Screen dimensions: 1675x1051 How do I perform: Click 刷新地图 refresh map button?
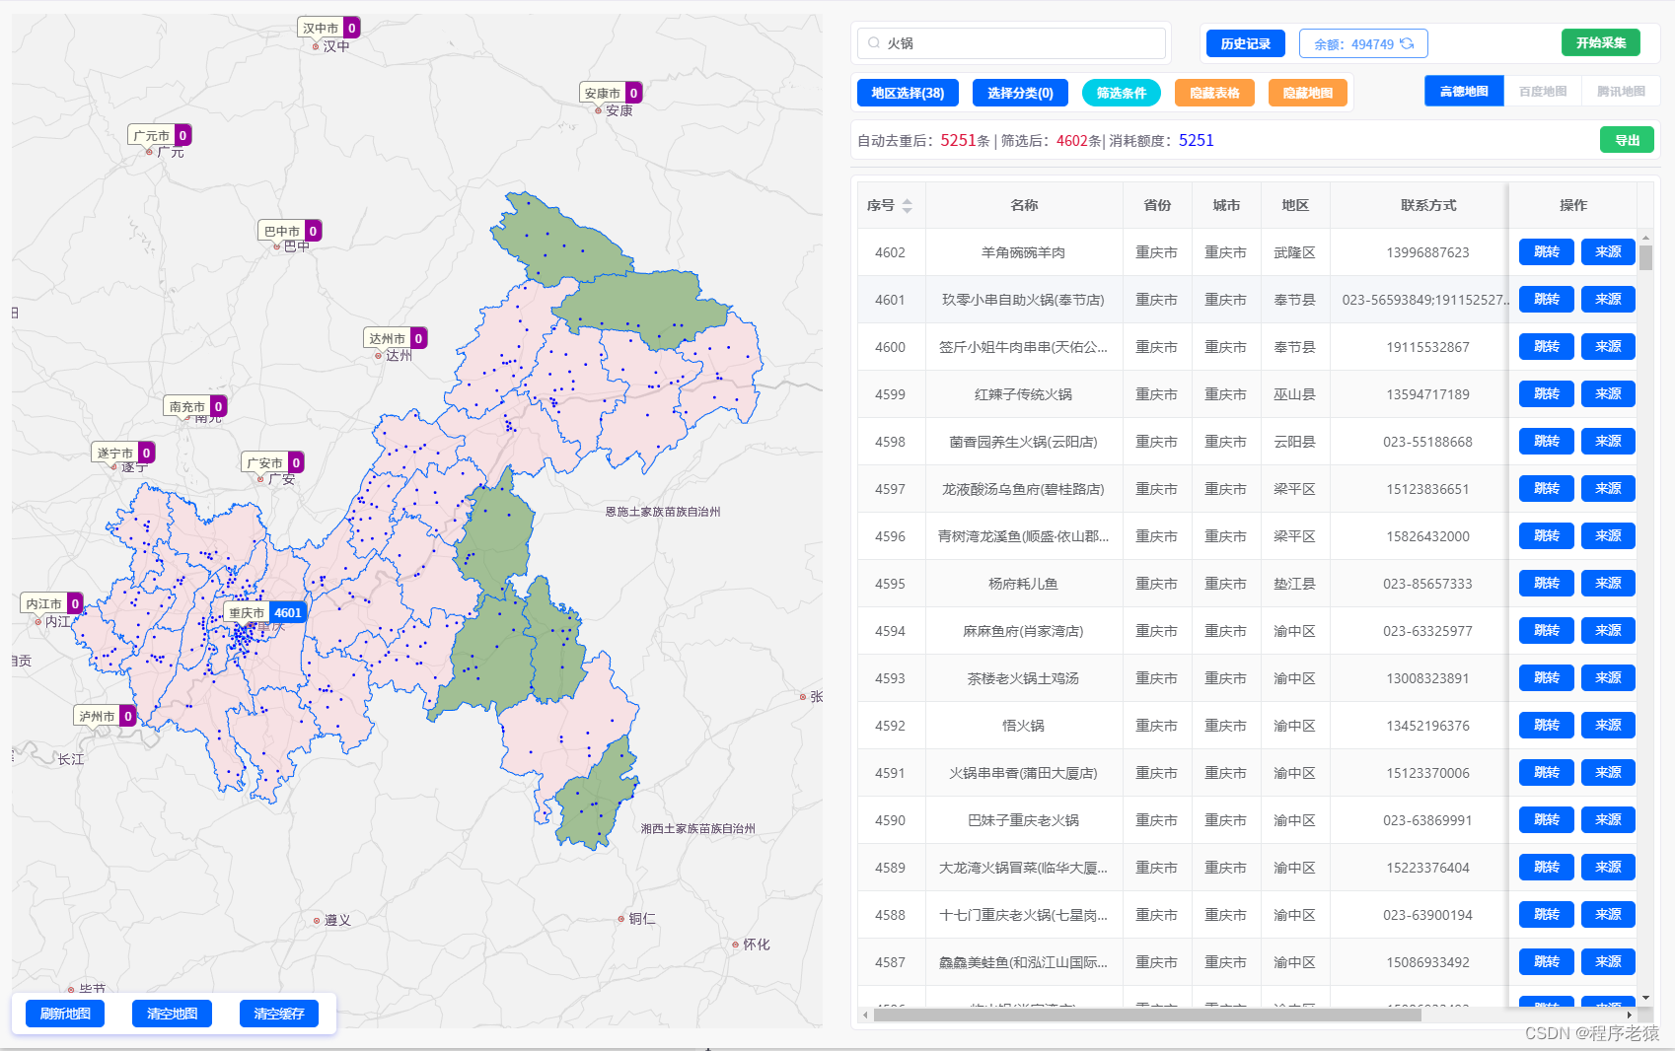click(x=65, y=1014)
